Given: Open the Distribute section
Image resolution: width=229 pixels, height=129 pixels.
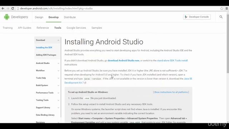Looking at the screenshot, I should coord(70,17).
